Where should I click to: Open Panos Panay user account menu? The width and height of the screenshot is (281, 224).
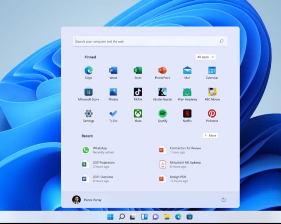click(x=87, y=200)
